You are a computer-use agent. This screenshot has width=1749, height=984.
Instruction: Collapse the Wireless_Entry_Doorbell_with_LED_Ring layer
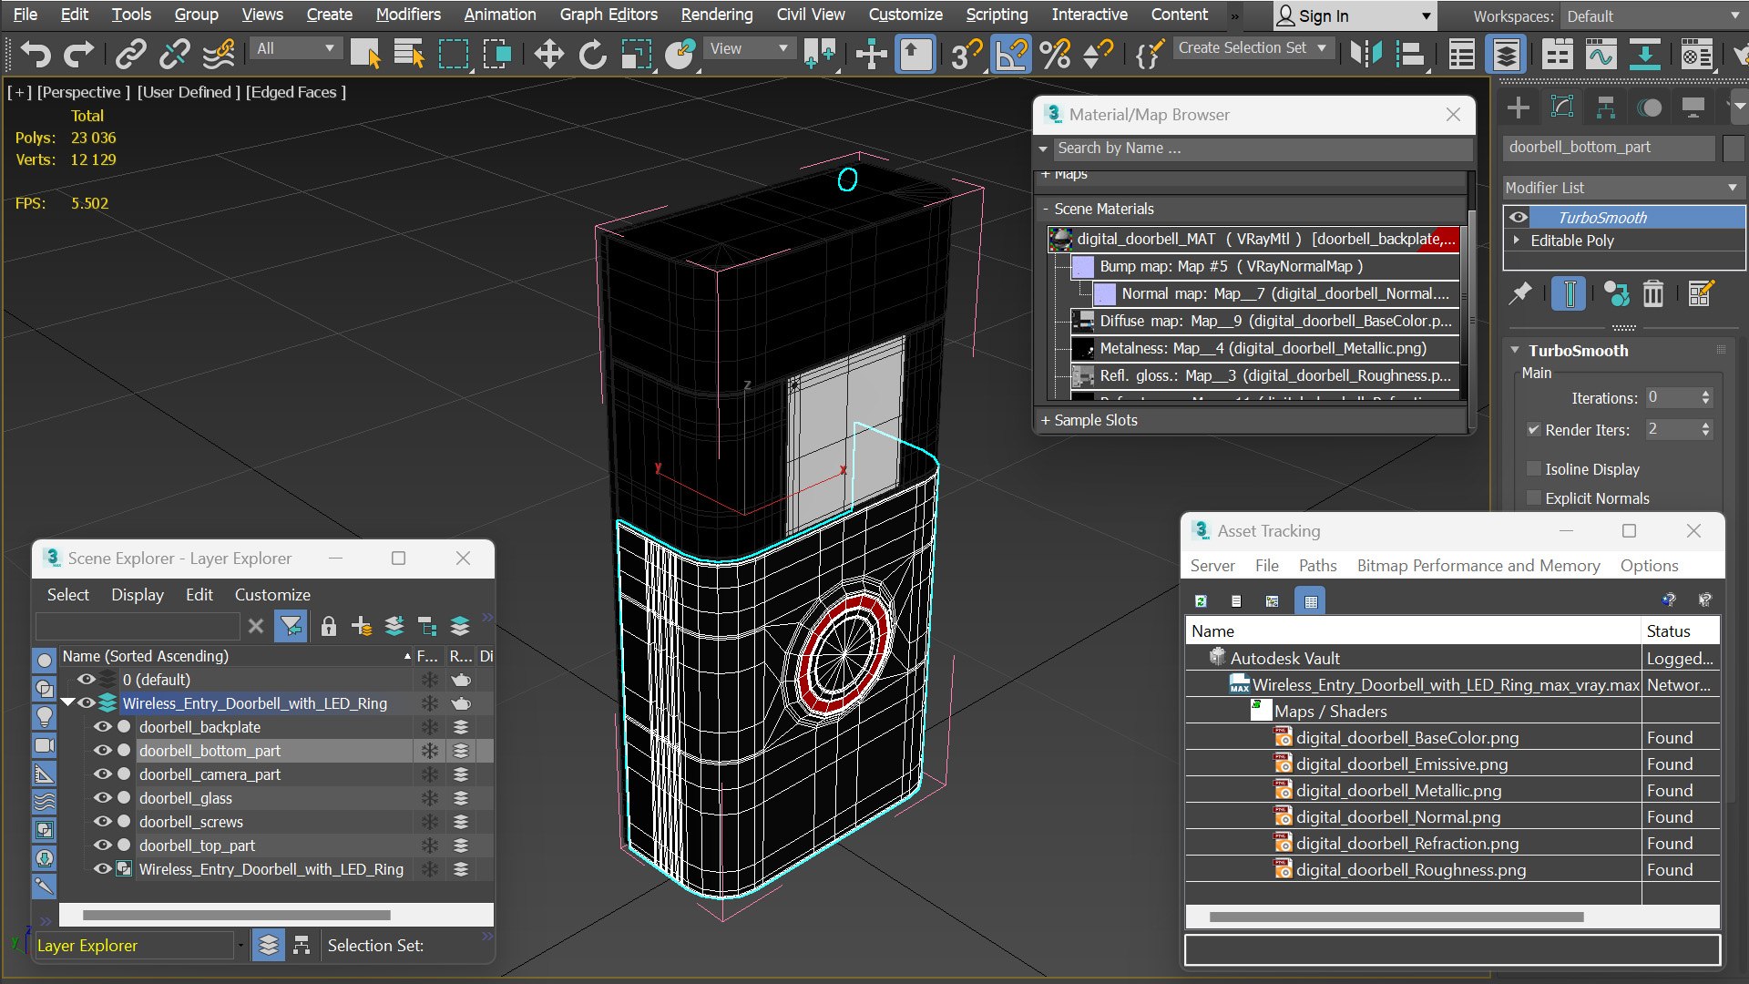point(67,702)
